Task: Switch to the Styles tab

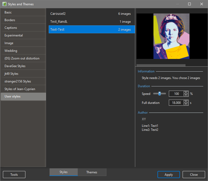Action: pyautogui.click(x=64, y=172)
